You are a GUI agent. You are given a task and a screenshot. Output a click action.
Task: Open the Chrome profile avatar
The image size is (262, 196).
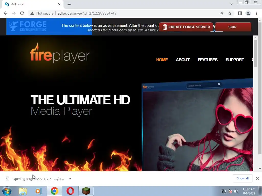tap(248, 13)
